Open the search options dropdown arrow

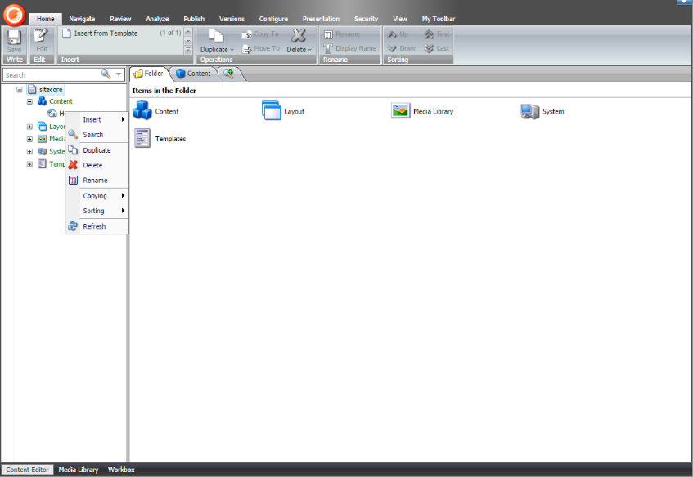119,74
